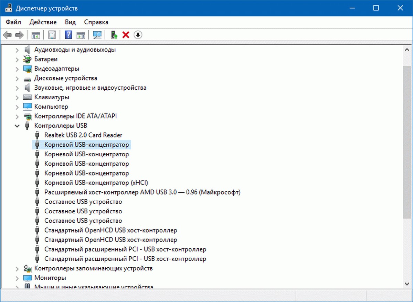Expand the Батареи category chevron
This screenshot has height=302, width=413.
pyautogui.click(x=17, y=59)
